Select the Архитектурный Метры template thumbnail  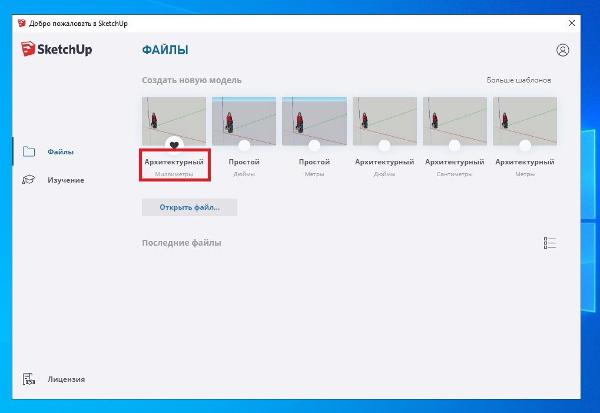tap(525, 121)
